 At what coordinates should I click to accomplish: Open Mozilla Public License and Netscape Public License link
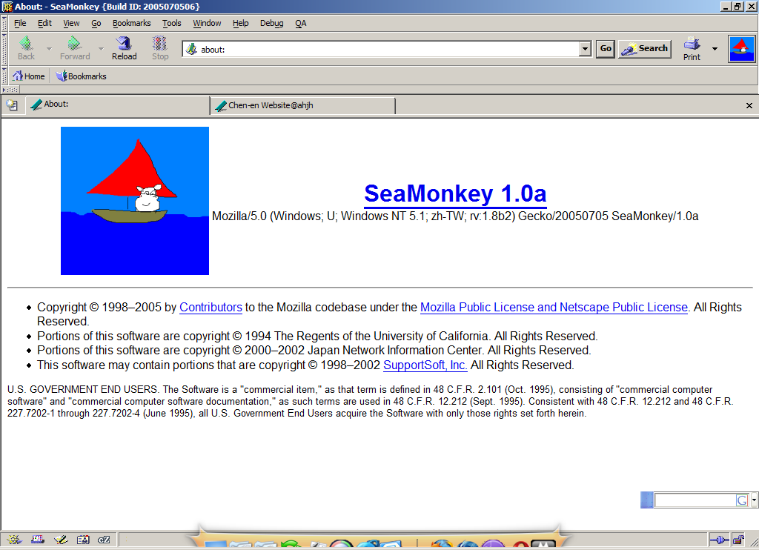[x=554, y=308]
